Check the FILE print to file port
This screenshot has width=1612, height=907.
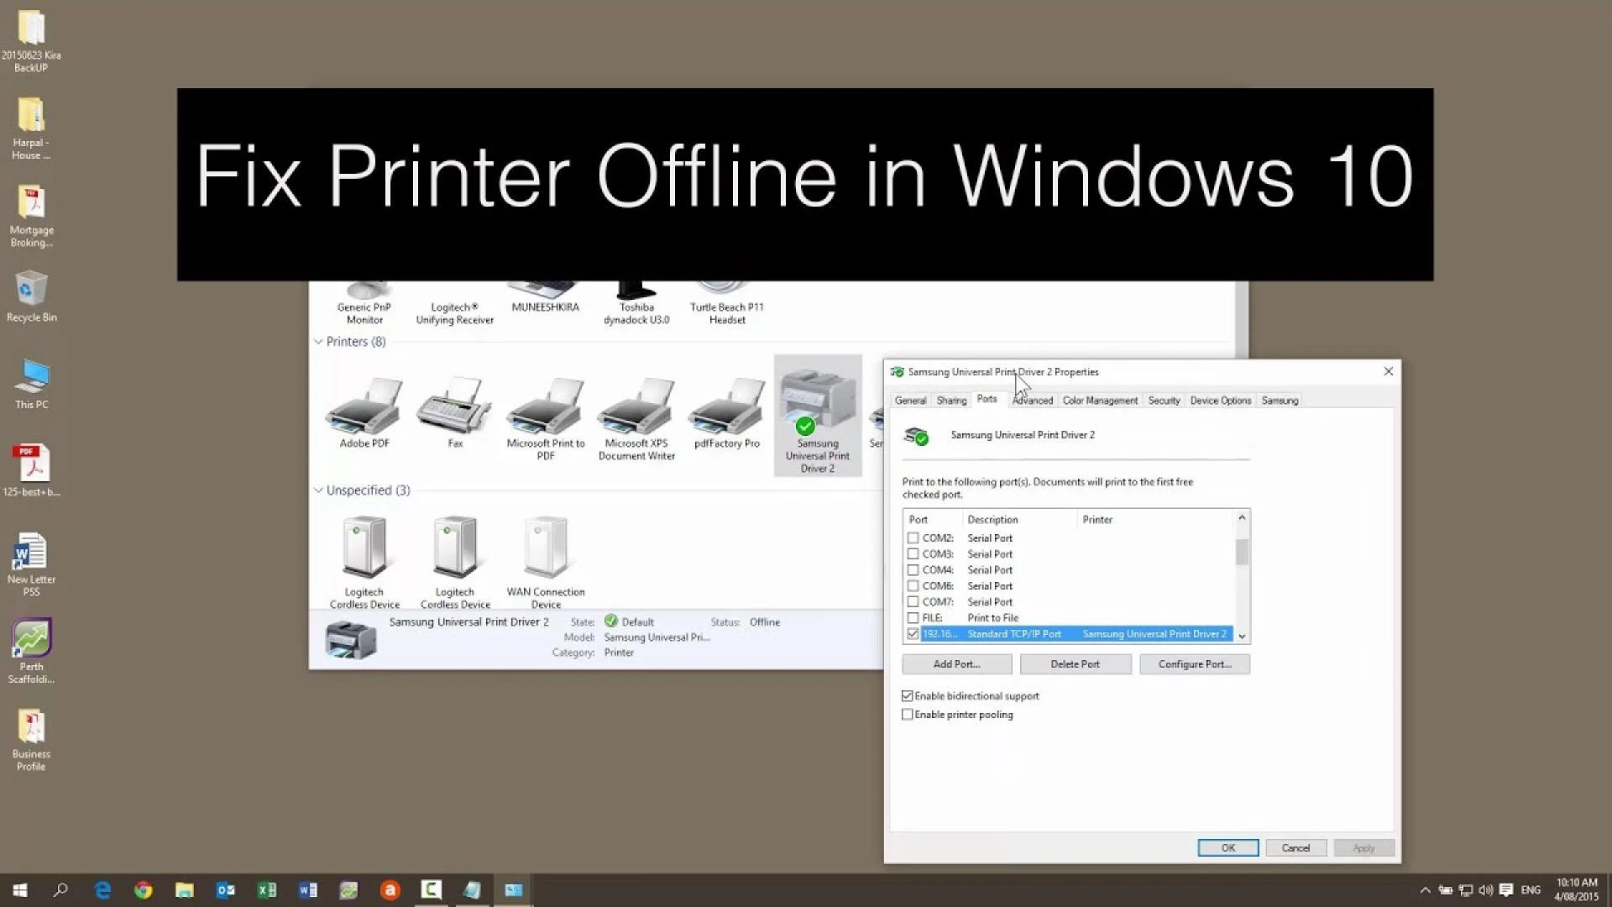(x=913, y=617)
